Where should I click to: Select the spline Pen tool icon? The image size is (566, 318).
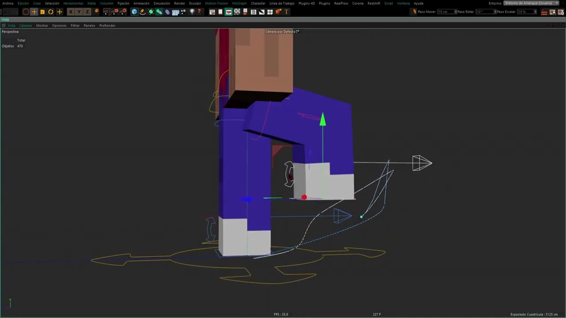[142, 12]
